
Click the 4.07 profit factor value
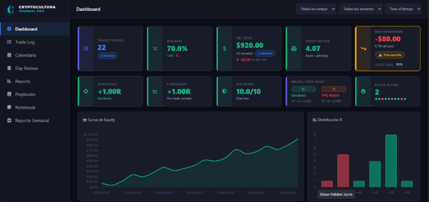coord(313,49)
